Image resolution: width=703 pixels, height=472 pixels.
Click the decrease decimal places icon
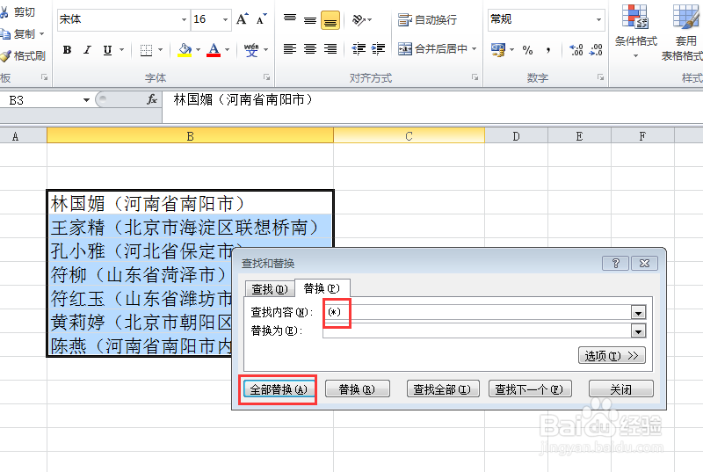pyautogui.click(x=596, y=50)
